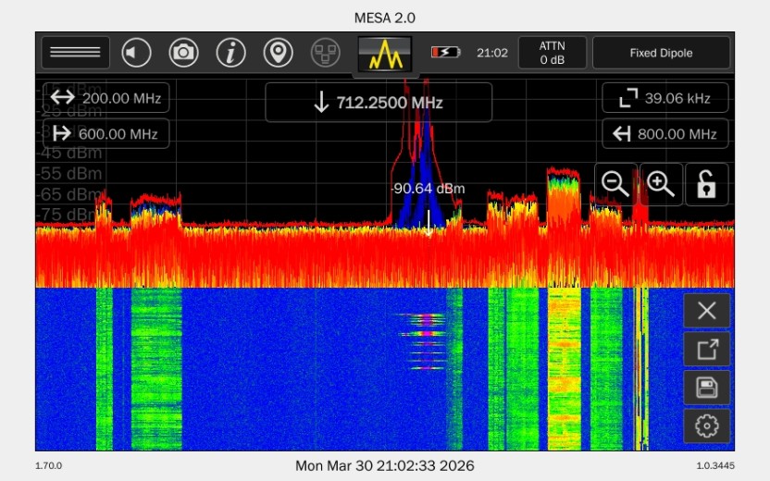Open the 39.06 kHz resolution bandwidth

point(664,98)
